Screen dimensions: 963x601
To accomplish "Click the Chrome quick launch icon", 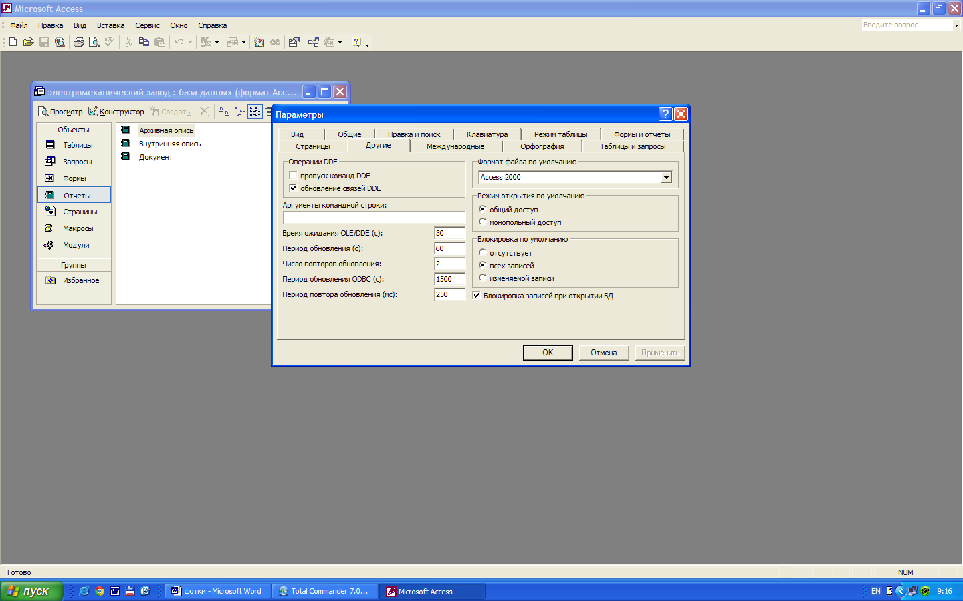I will pos(100,591).
